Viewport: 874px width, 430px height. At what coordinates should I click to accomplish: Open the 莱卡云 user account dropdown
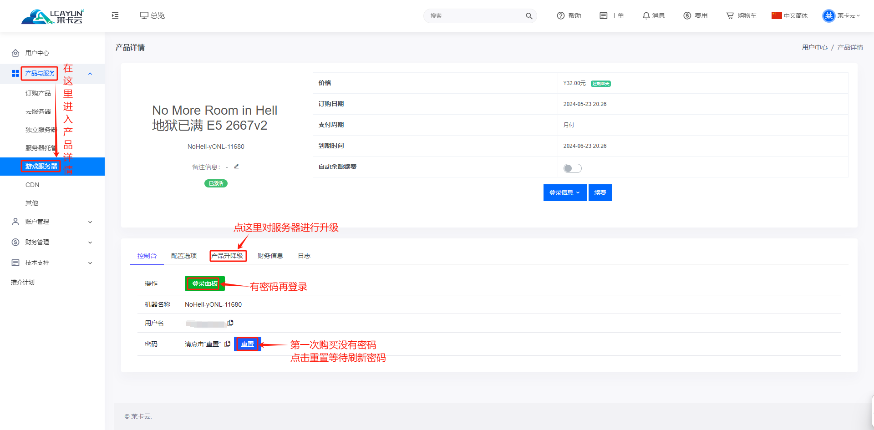click(841, 16)
